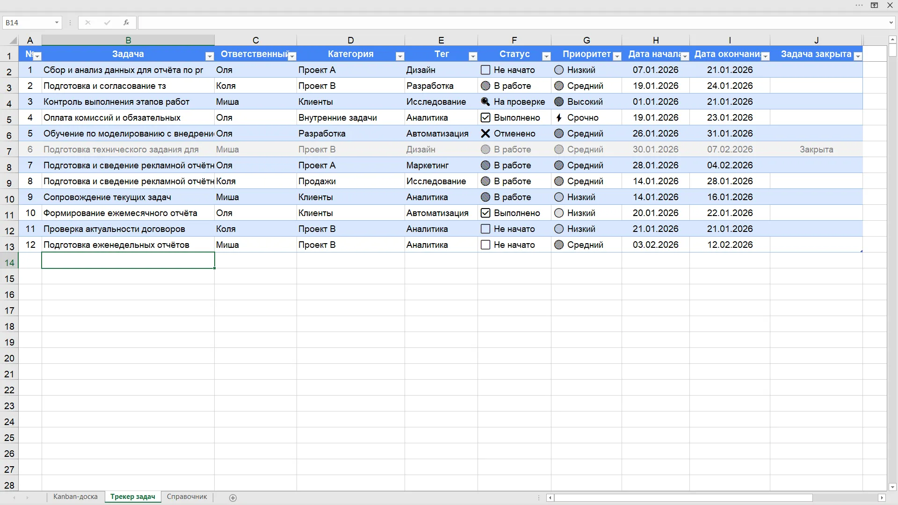Click the Закрыта cell in row 7
The height and width of the screenshot is (505, 898).
(x=816, y=150)
